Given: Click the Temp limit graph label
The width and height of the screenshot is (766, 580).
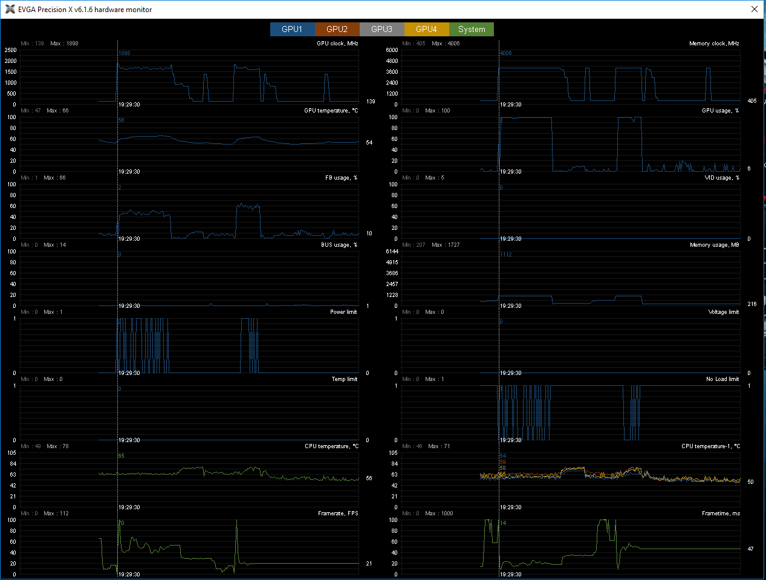Looking at the screenshot, I should click(x=345, y=379).
